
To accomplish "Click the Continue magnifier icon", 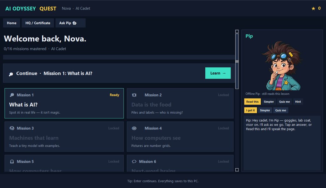I will tap(11, 74).
